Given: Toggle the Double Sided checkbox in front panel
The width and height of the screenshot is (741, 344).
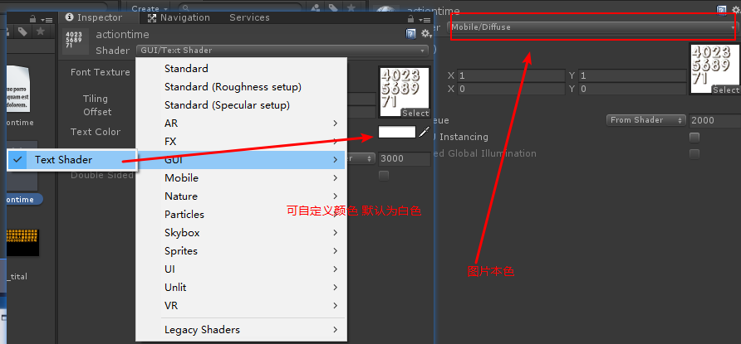Looking at the screenshot, I should [x=384, y=175].
